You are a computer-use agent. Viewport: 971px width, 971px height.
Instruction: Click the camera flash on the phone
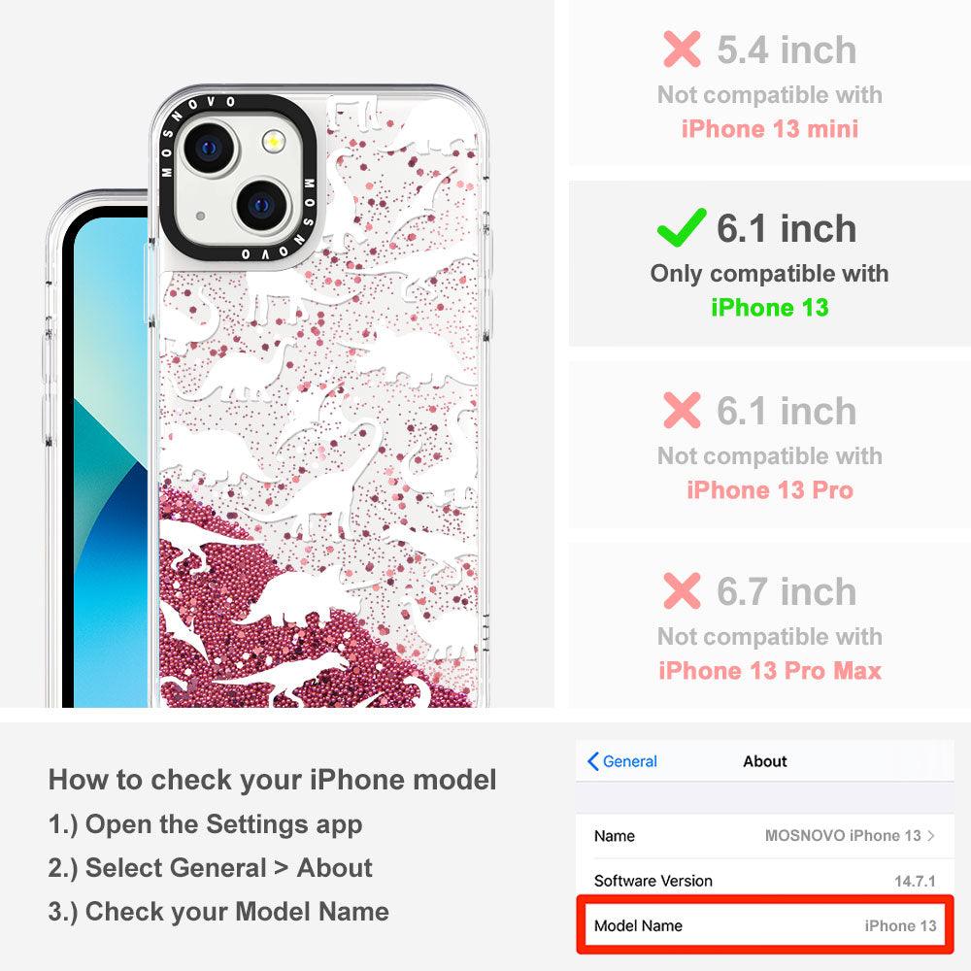(273, 142)
